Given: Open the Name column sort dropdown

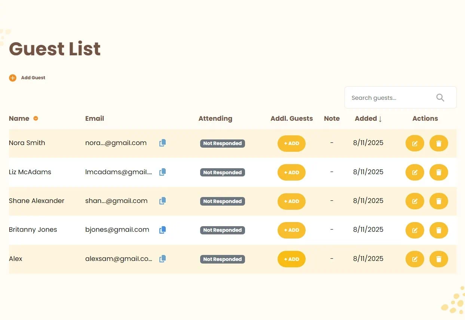Looking at the screenshot, I should [x=36, y=119].
